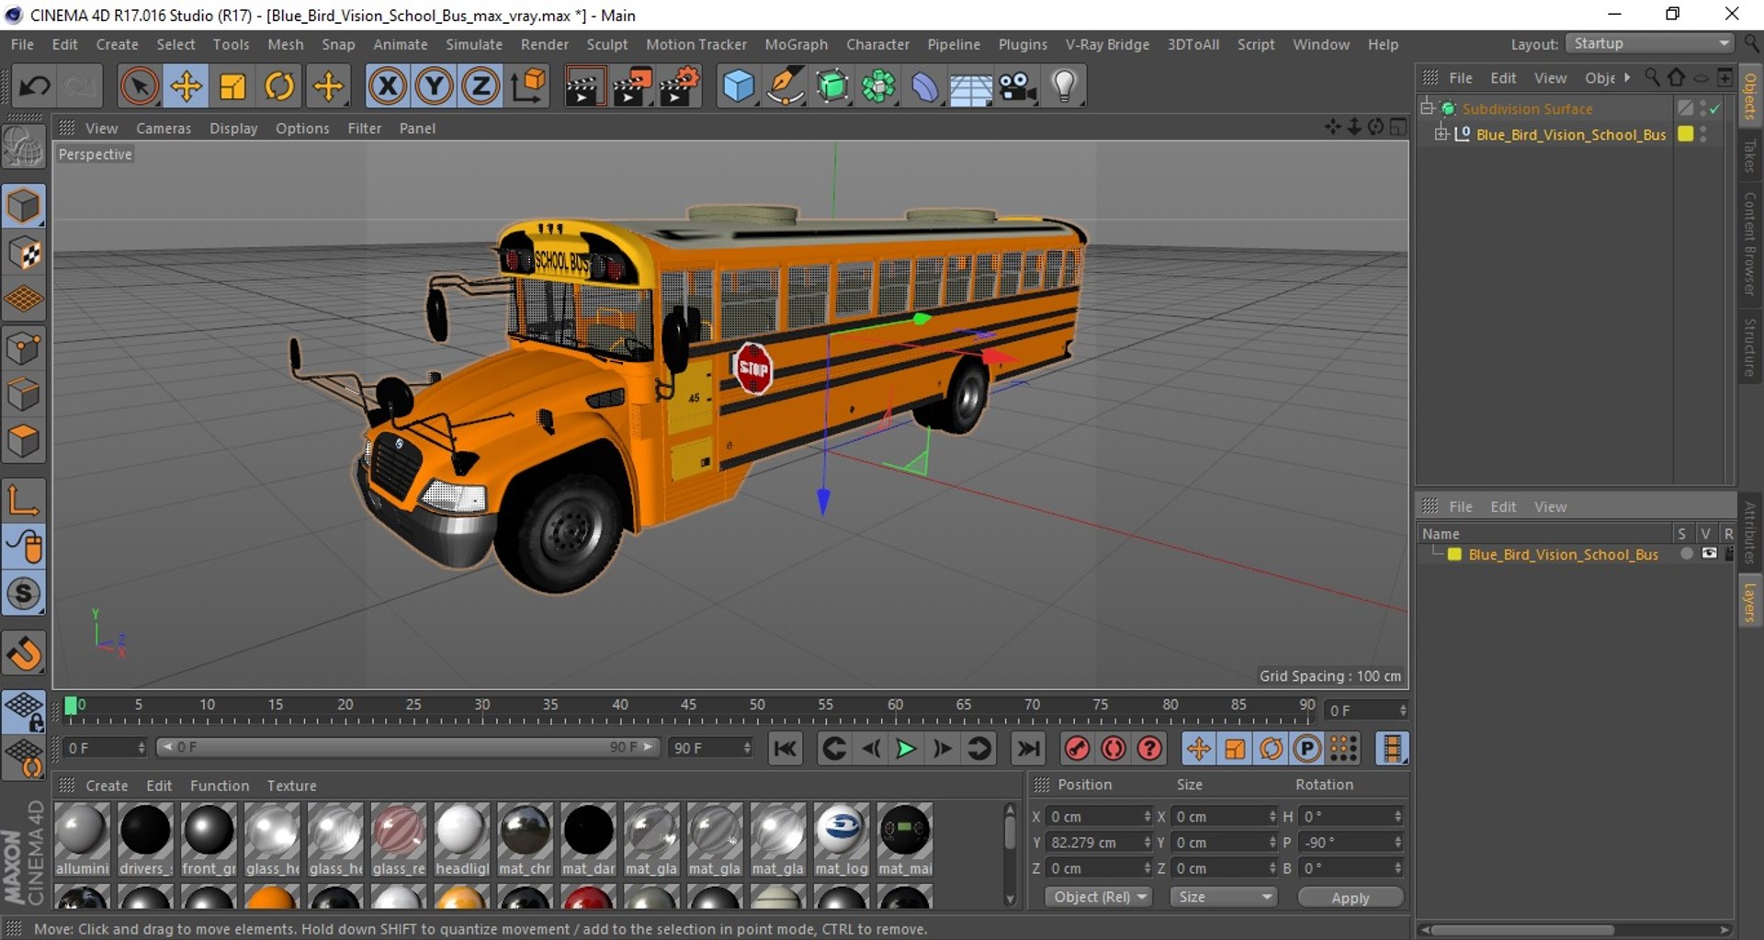1764x940 pixels.
Task: Add a light object
Action: [x=1064, y=86]
